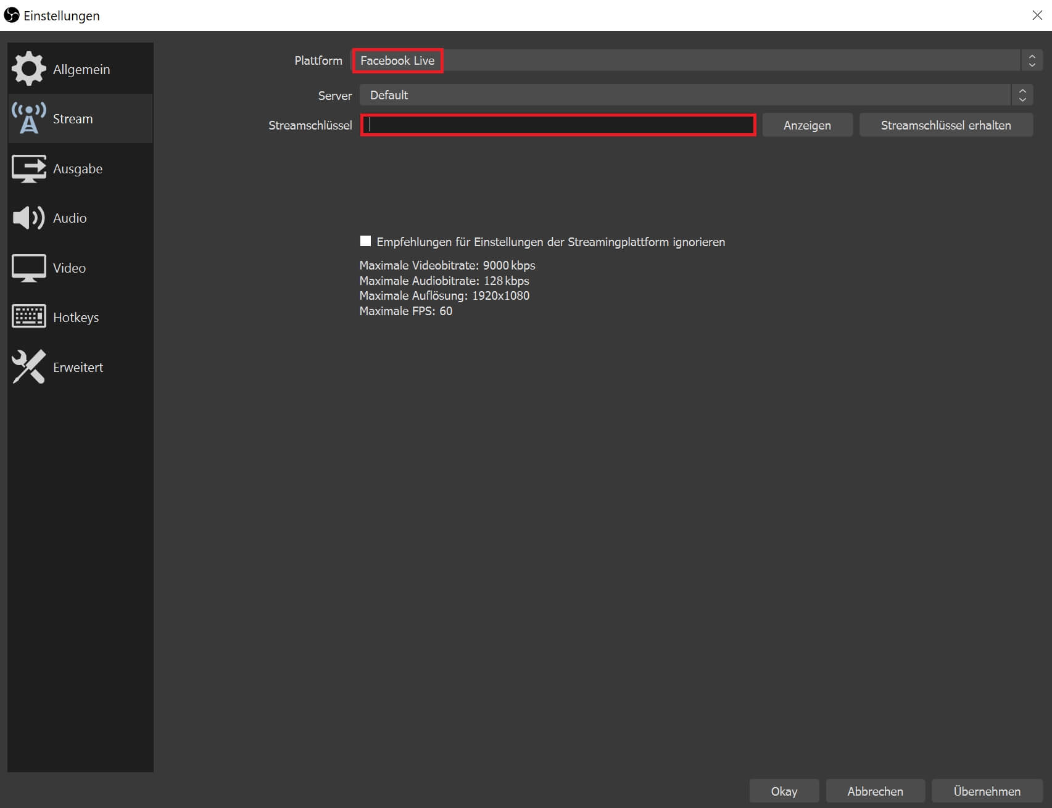
Task: Go to the Erweitert settings section
Action: pyautogui.click(x=78, y=367)
